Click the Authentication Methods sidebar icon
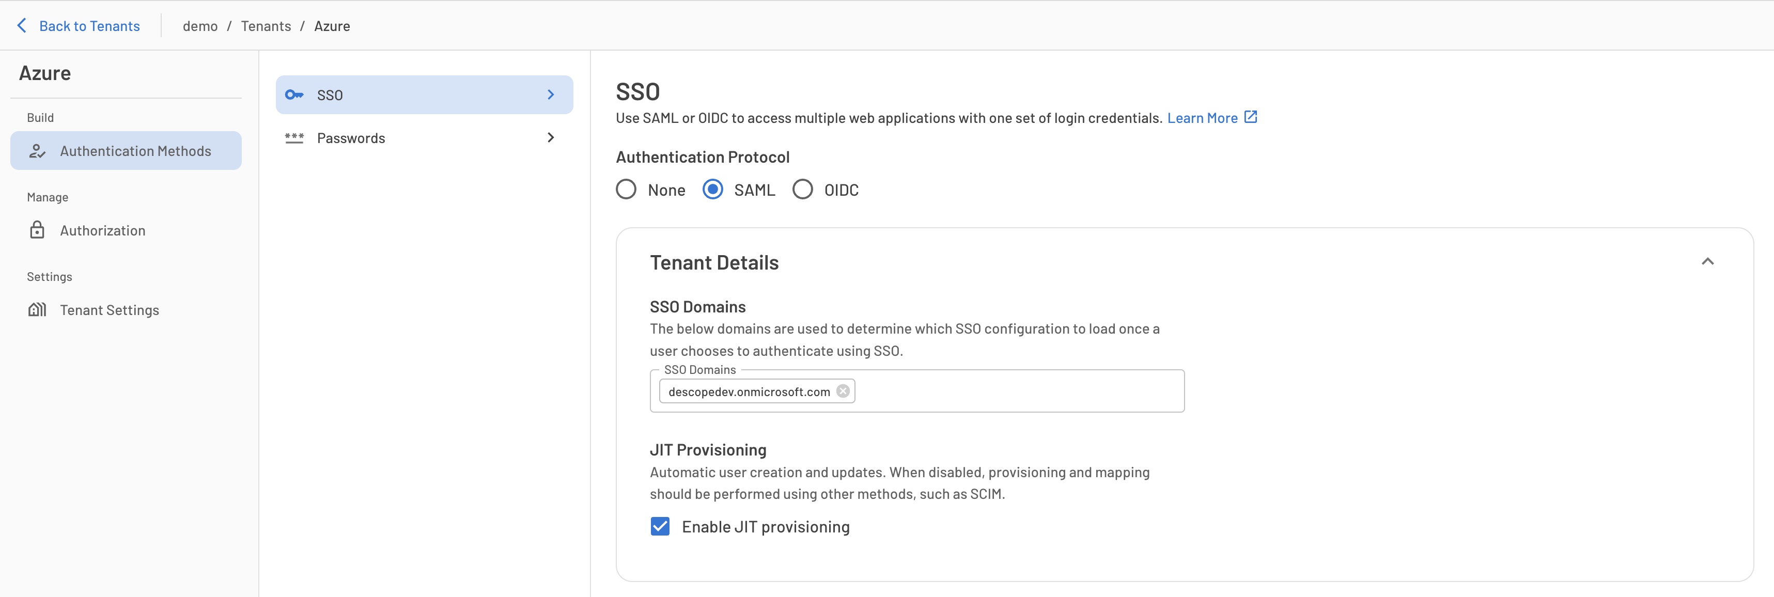Viewport: 1774px width, 597px height. click(x=37, y=150)
